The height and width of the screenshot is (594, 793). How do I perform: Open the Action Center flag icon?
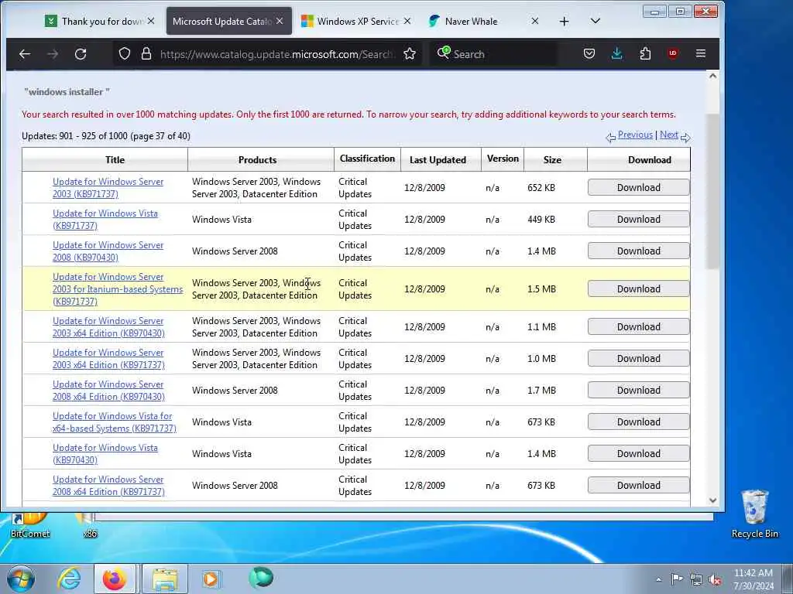677,579
